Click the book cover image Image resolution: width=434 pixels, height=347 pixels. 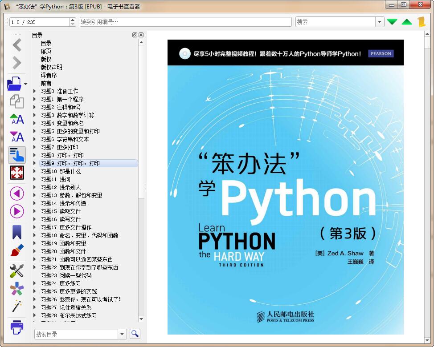pos(285,187)
